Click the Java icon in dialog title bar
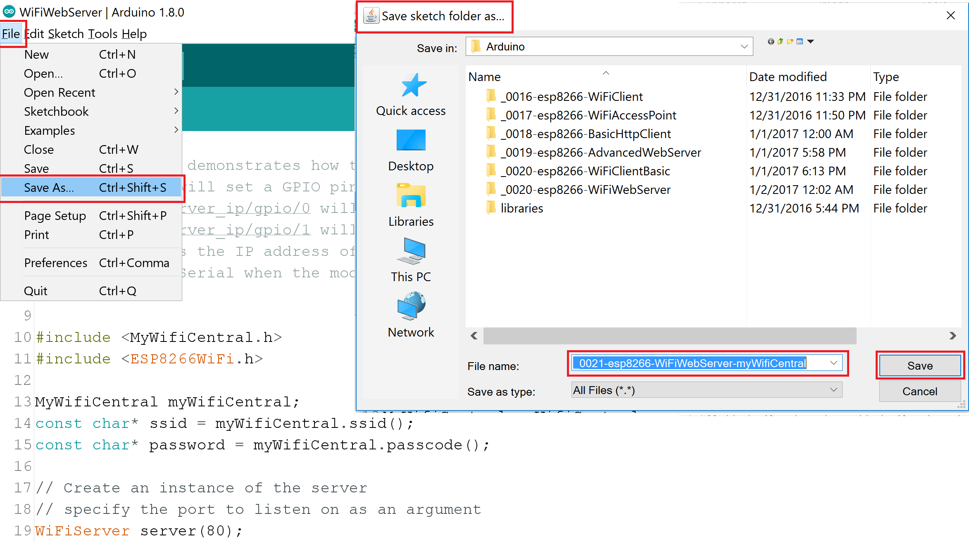This screenshot has width=969, height=542. tap(371, 16)
